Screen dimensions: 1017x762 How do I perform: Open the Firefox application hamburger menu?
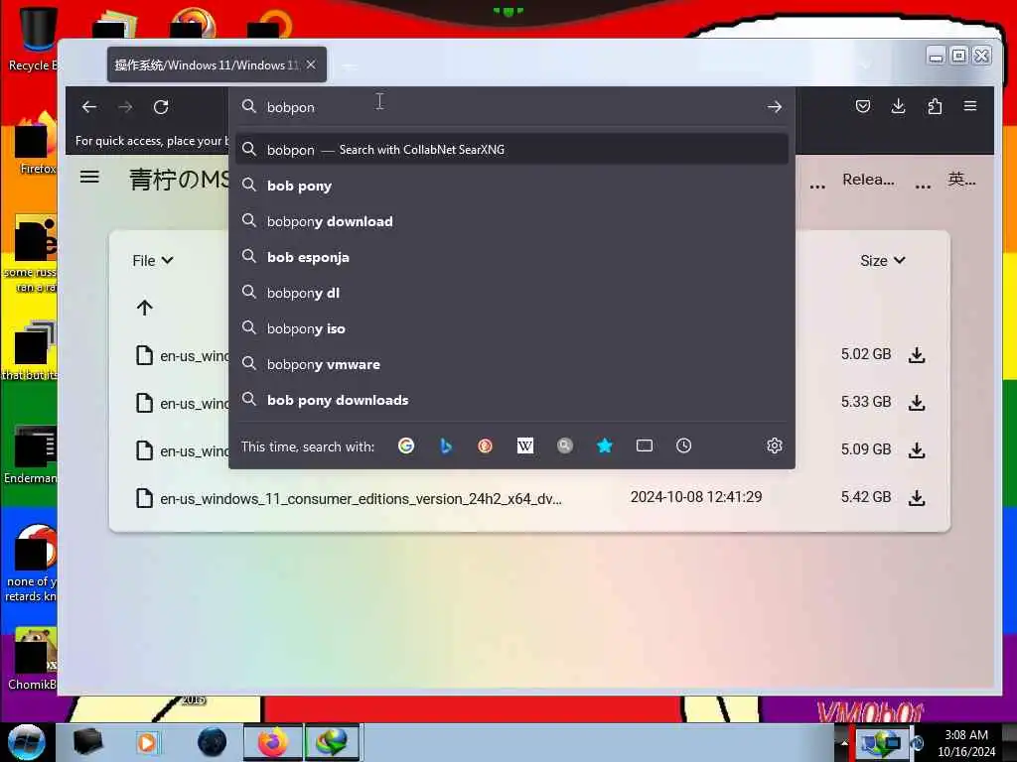tap(970, 106)
